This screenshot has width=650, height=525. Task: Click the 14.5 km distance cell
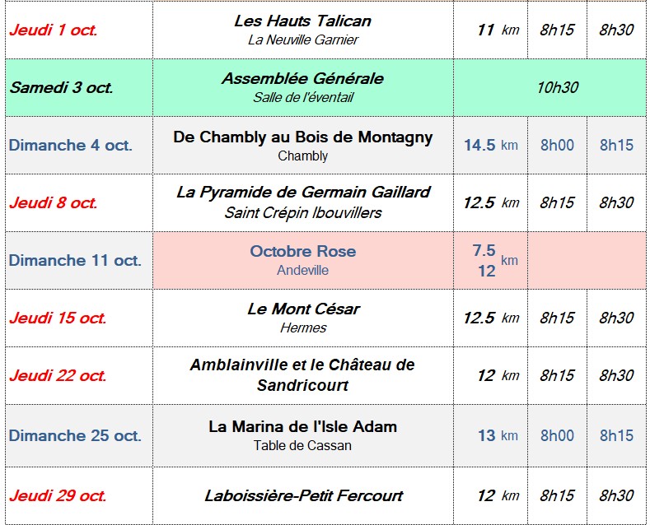click(490, 145)
